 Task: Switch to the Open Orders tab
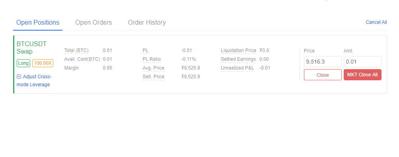point(93,22)
